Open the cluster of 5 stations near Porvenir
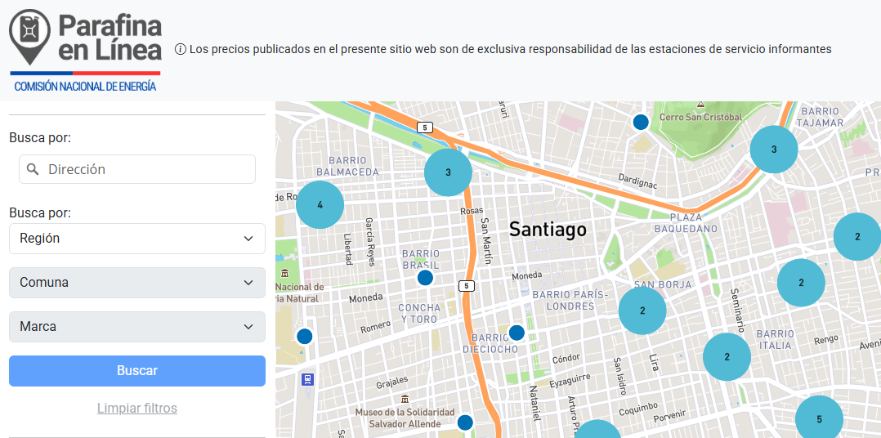Viewport: 881px width, 438px height. pyautogui.click(x=819, y=419)
